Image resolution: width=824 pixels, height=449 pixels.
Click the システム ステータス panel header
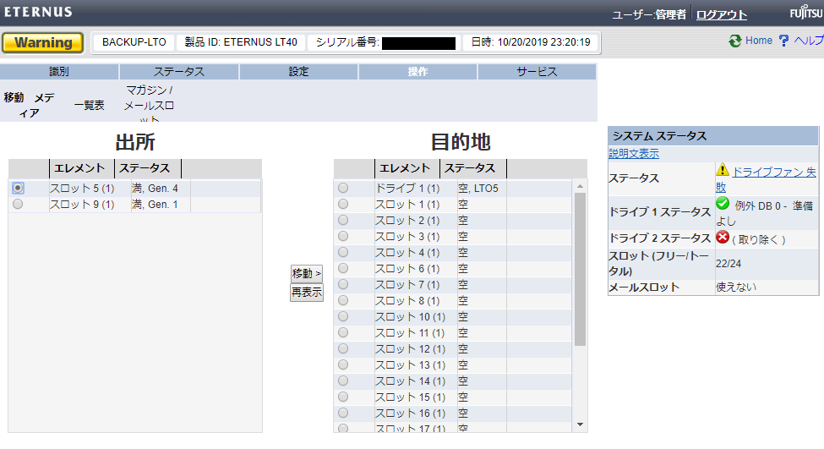coord(712,136)
